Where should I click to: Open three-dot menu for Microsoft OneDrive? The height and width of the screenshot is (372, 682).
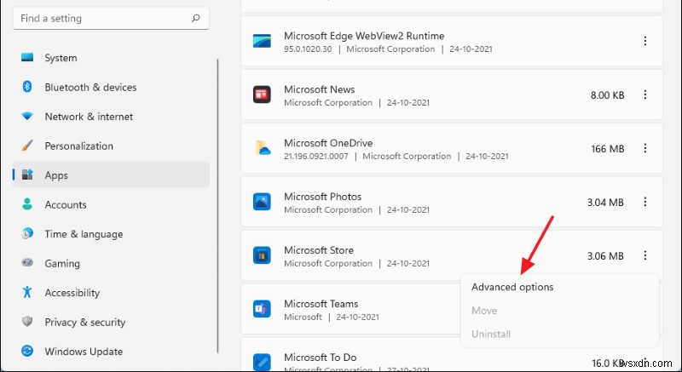(645, 148)
